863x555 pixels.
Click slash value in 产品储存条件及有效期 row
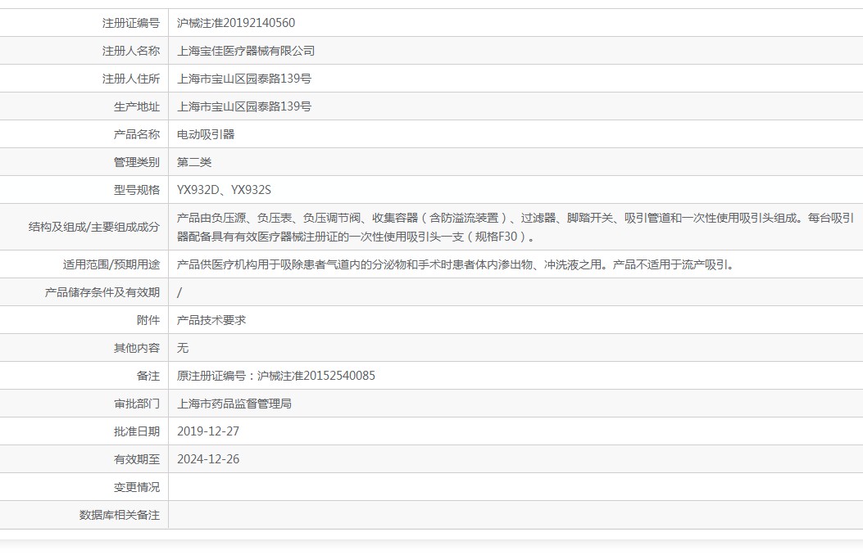pyautogui.click(x=179, y=292)
